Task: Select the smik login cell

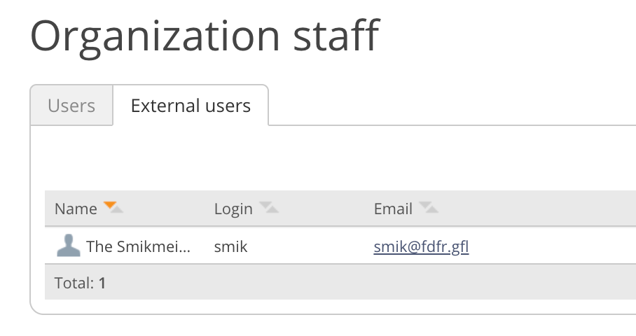Action: (230, 246)
